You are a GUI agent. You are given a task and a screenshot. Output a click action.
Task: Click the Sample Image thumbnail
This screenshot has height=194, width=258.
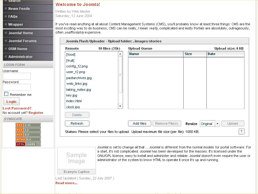click(77, 158)
